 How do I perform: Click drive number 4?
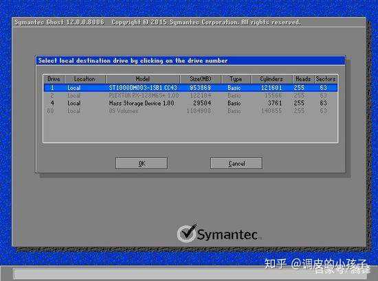coord(52,103)
